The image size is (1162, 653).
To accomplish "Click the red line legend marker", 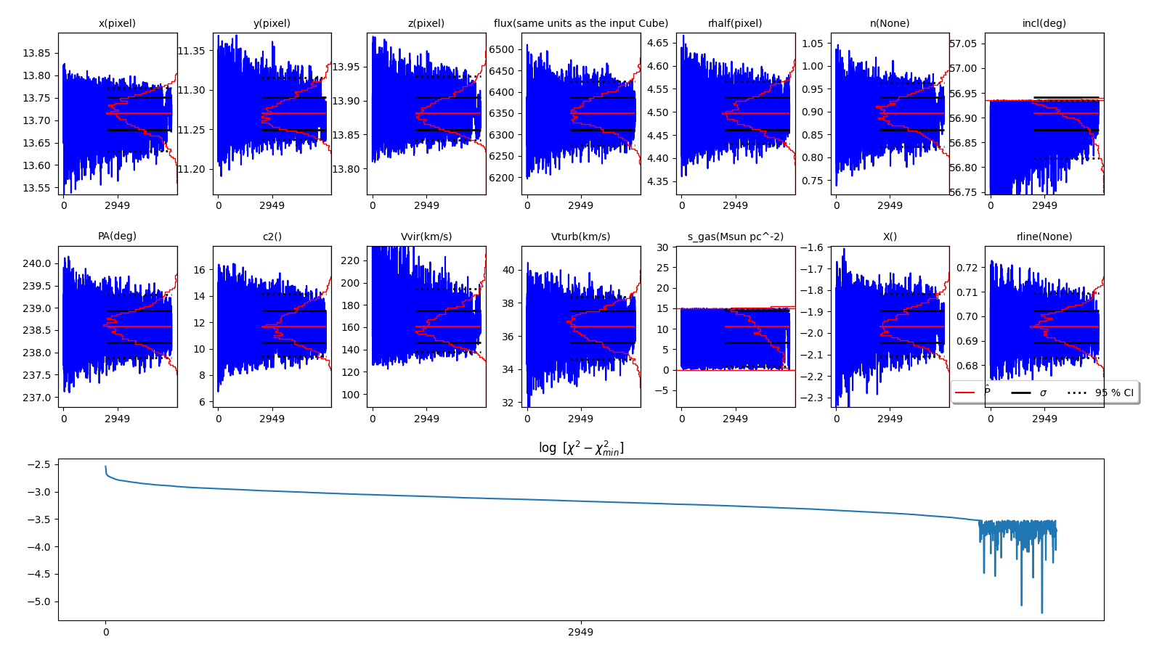I will tap(964, 393).
